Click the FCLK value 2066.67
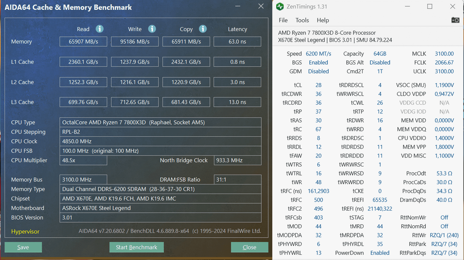The image size is (464, 260). 444,63
